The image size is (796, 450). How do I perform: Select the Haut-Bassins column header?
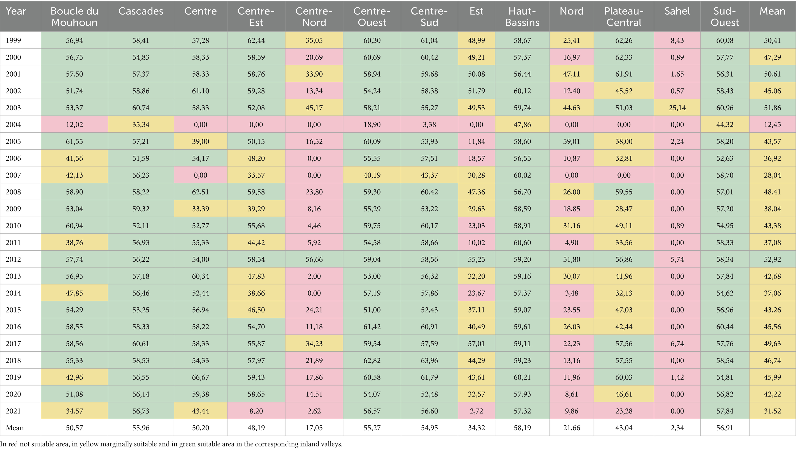(522, 17)
